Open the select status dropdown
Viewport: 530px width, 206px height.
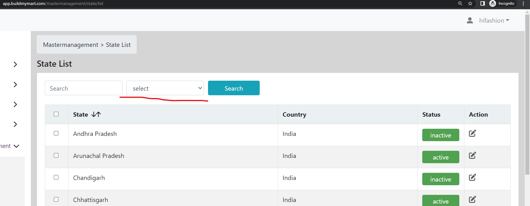[165, 88]
